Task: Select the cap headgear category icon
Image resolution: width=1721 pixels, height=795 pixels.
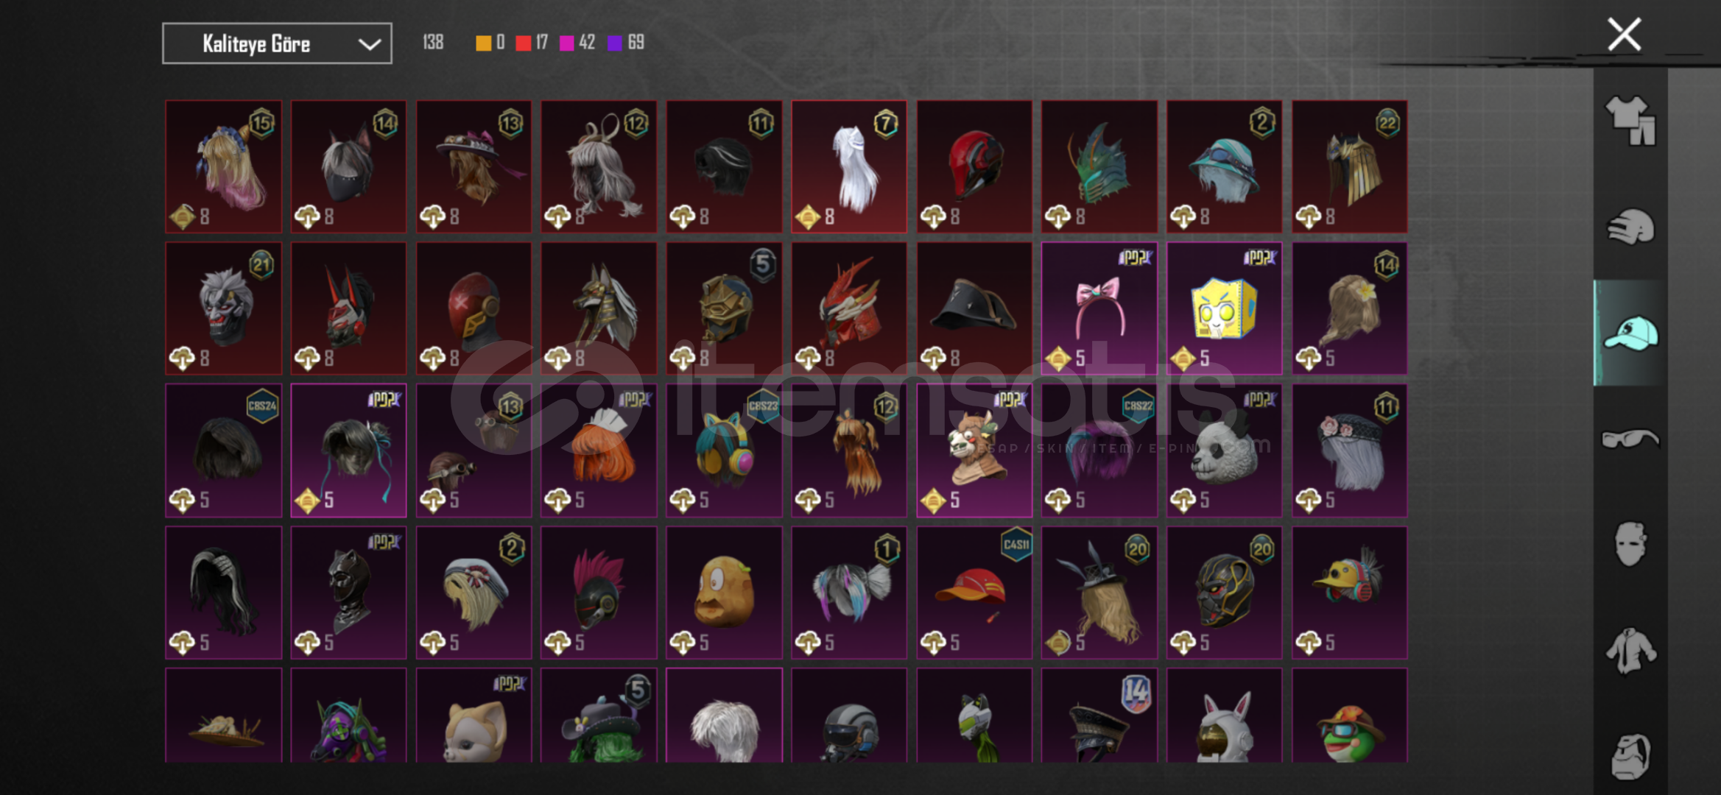Action: [1630, 333]
